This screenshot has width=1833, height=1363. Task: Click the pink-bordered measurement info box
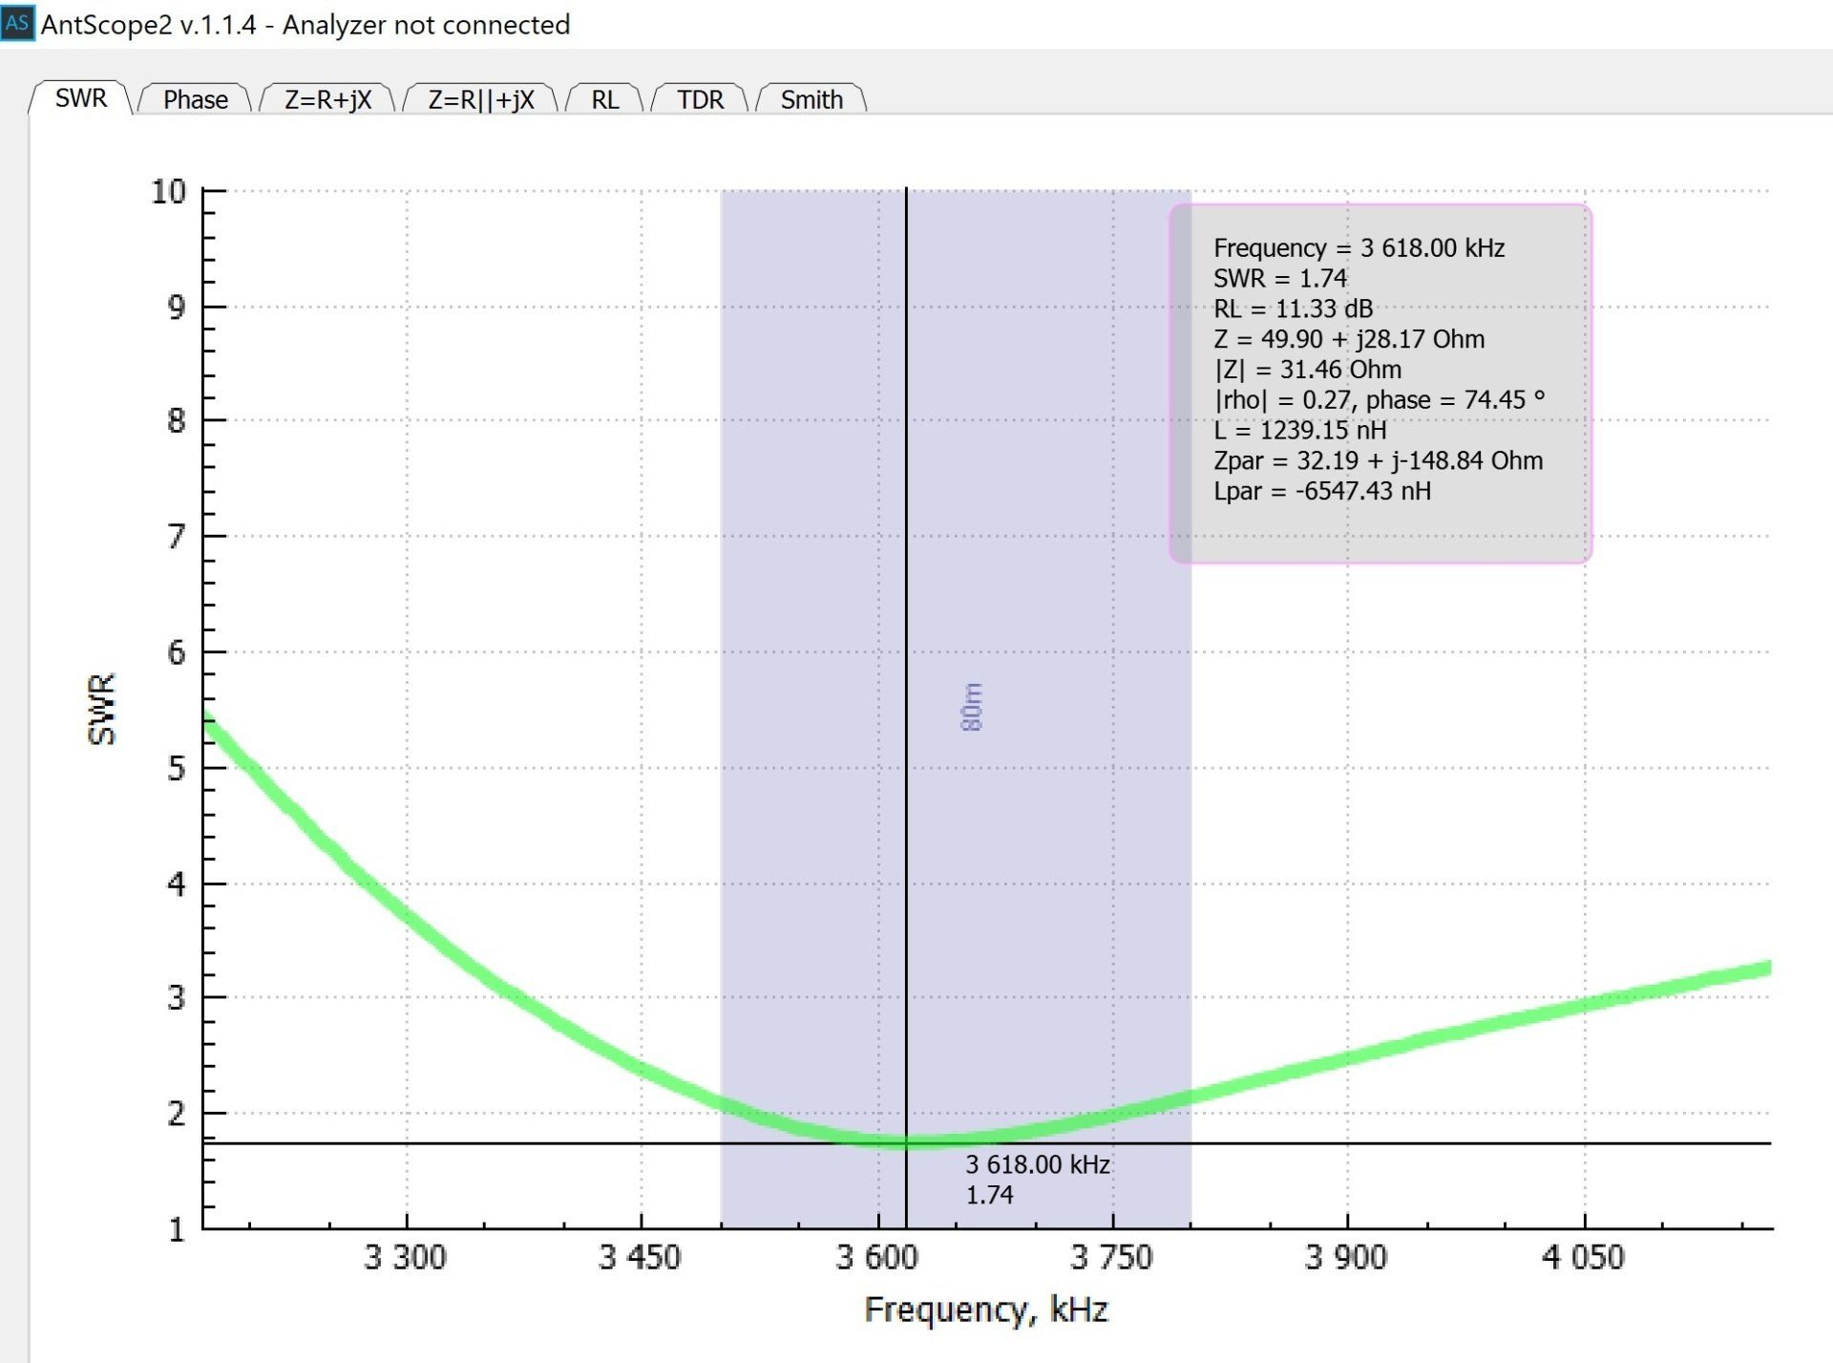pos(1380,382)
